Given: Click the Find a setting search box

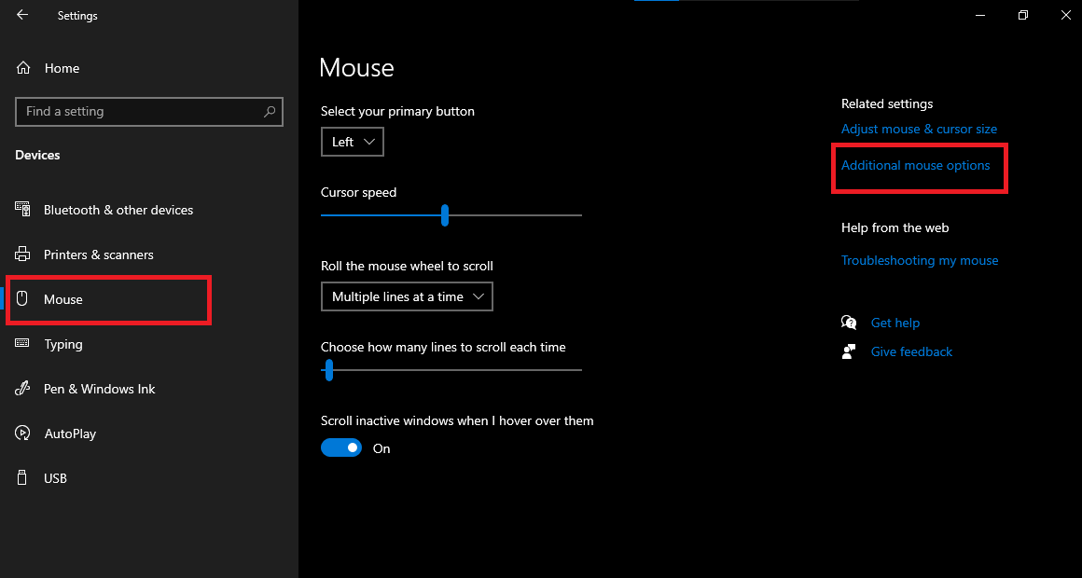Looking at the screenshot, I should [140, 112].
